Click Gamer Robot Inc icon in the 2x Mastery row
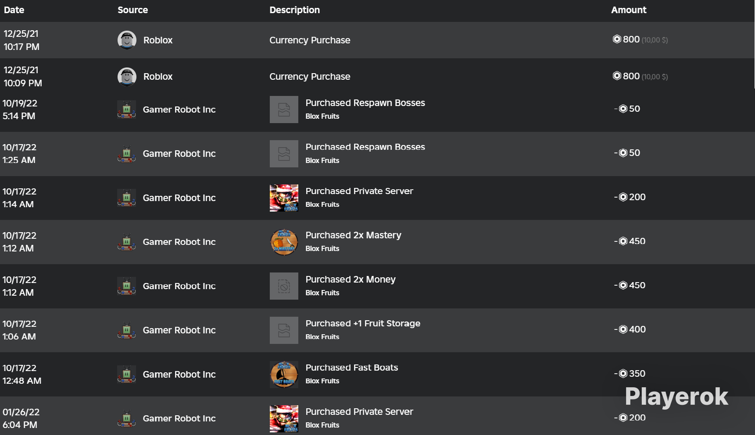The width and height of the screenshot is (755, 435). pos(126,242)
